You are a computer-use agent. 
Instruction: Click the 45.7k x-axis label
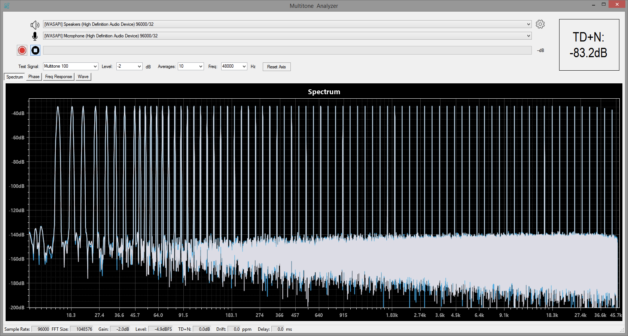pyautogui.click(x=616, y=315)
